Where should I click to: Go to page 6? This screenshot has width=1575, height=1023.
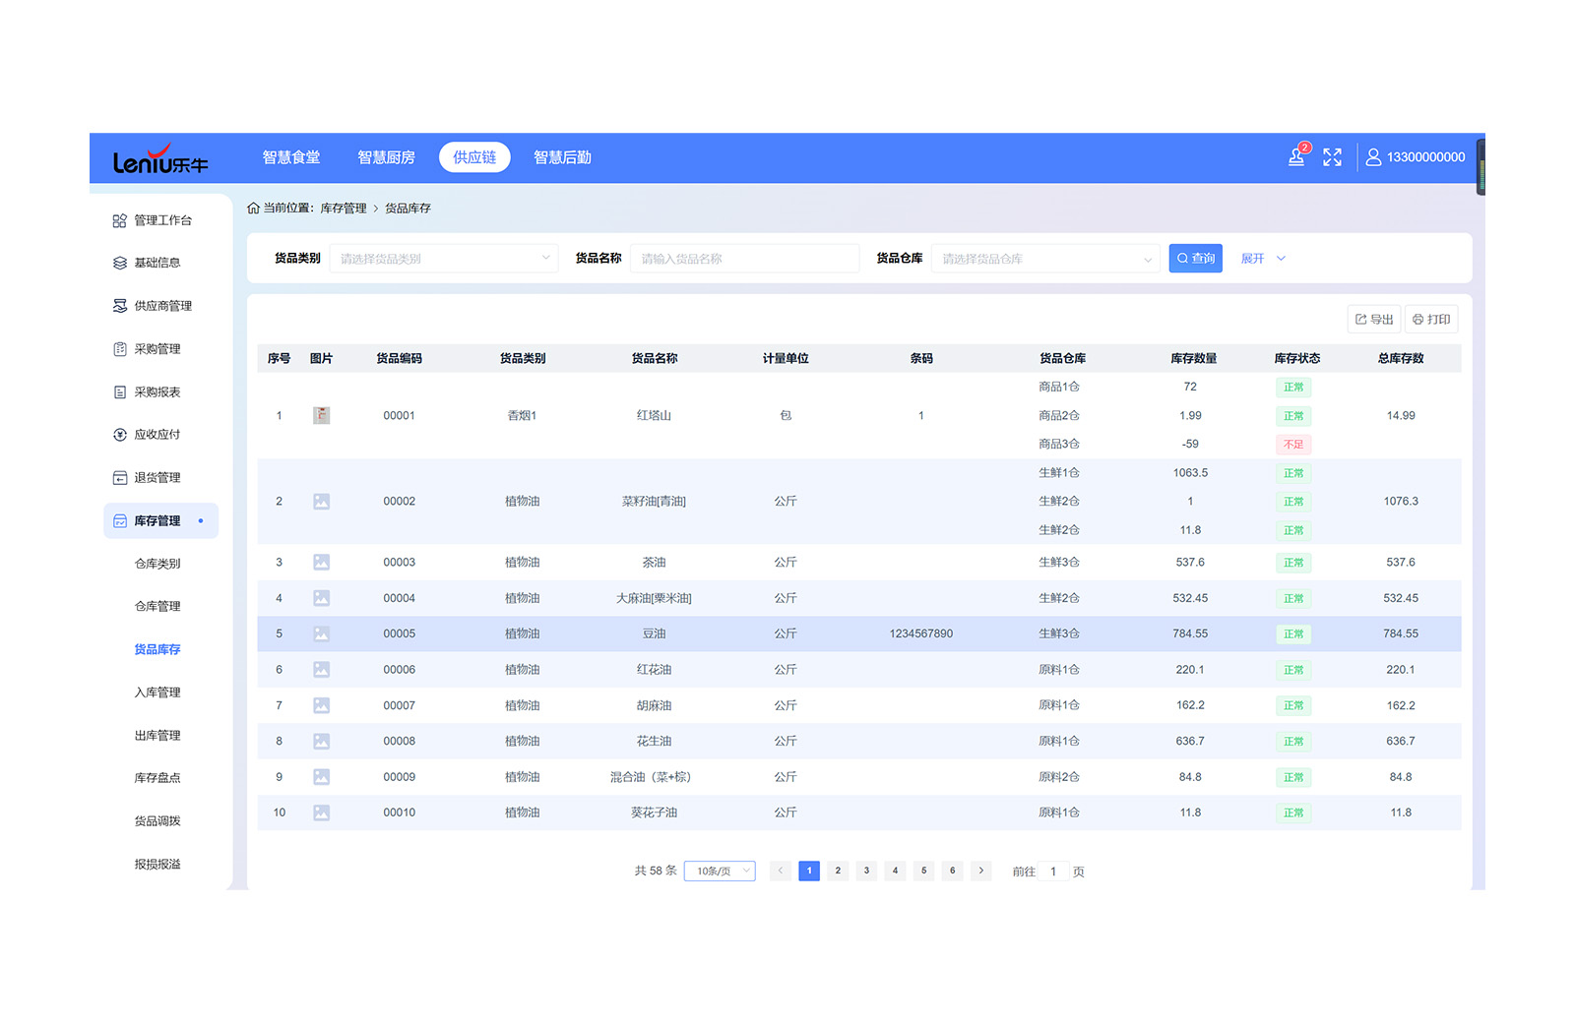point(952,871)
